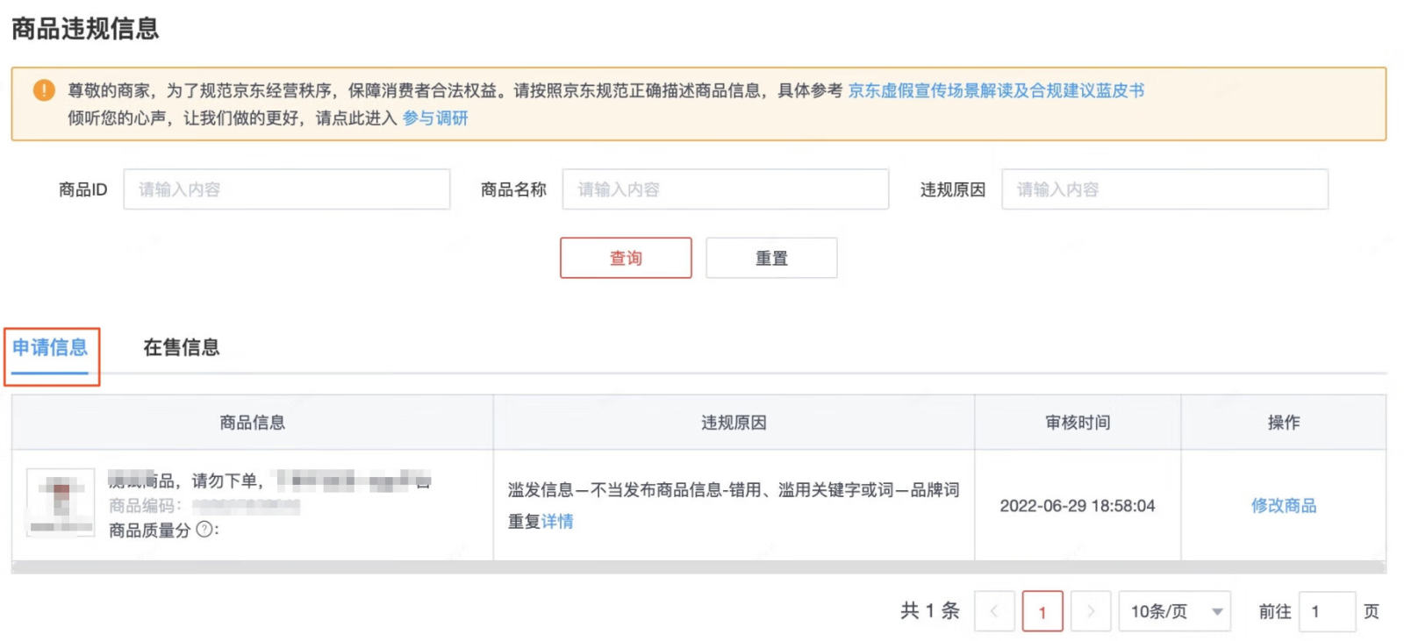View violation 详情 link

557,522
